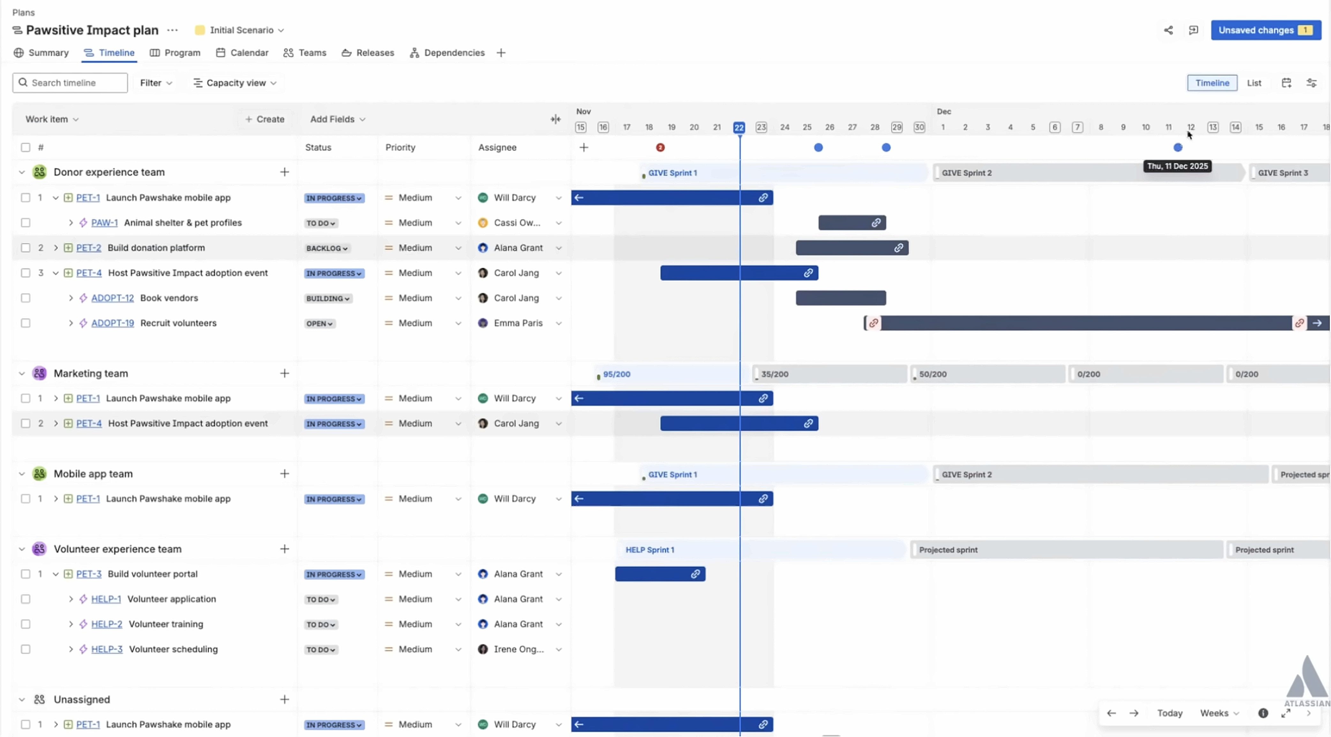1331x737 pixels.
Task: Expand the PET-2 Build donation platform row
Action: point(56,247)
